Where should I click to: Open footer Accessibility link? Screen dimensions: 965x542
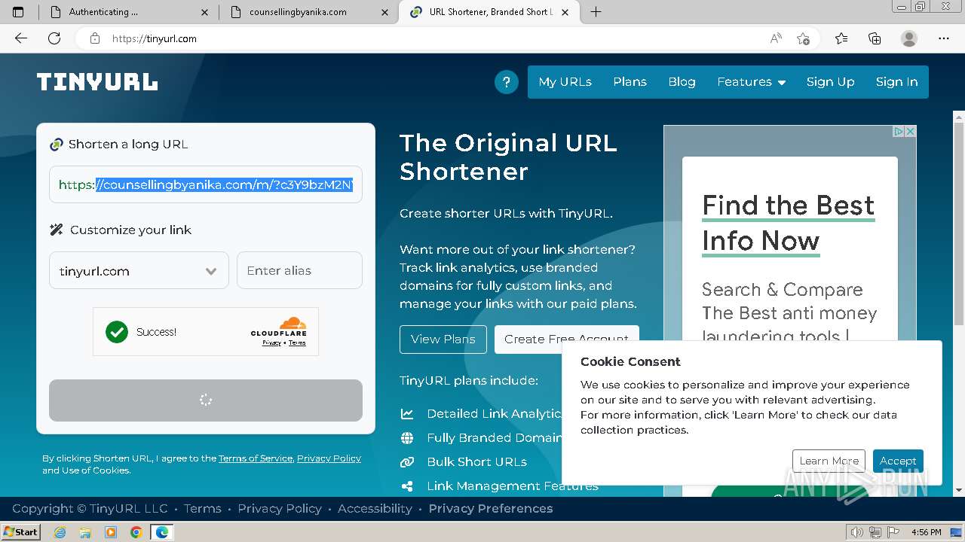pyautogui.click(x=375, y=509)
